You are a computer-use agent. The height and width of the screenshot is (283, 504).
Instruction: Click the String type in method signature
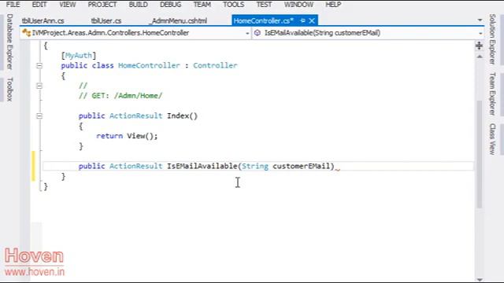pyautogui.click(x=255, y=166)
